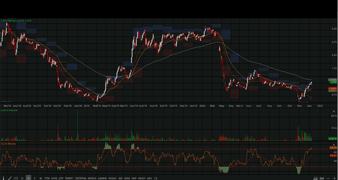
Task: Open the FTSE symbol tab
Action: 47,178
